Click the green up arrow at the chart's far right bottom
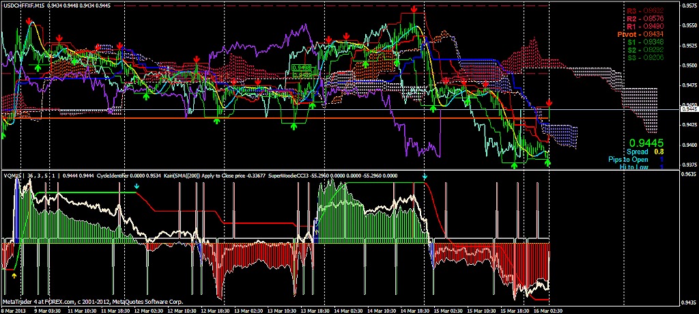This screenshot has height=314, width=699. point(547,162)
